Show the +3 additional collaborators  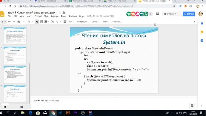click(x=150, y=14)
